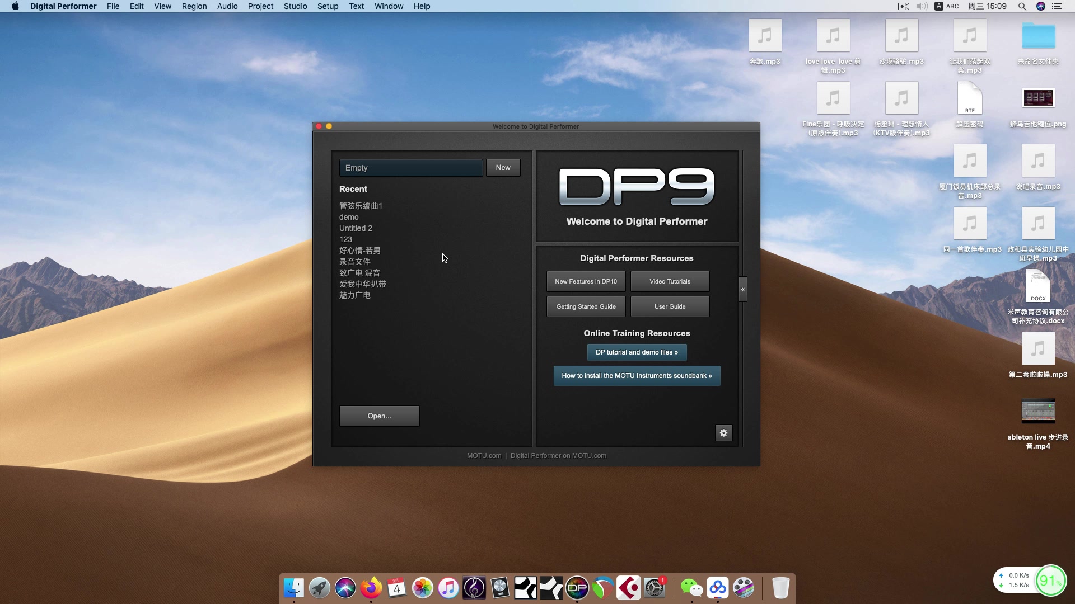This screenshot has height=604, width=1075.
Task: Open iTunes from the dock
Action: tap(448, 588)
